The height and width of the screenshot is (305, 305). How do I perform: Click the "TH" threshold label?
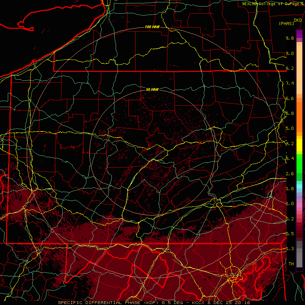291,264
